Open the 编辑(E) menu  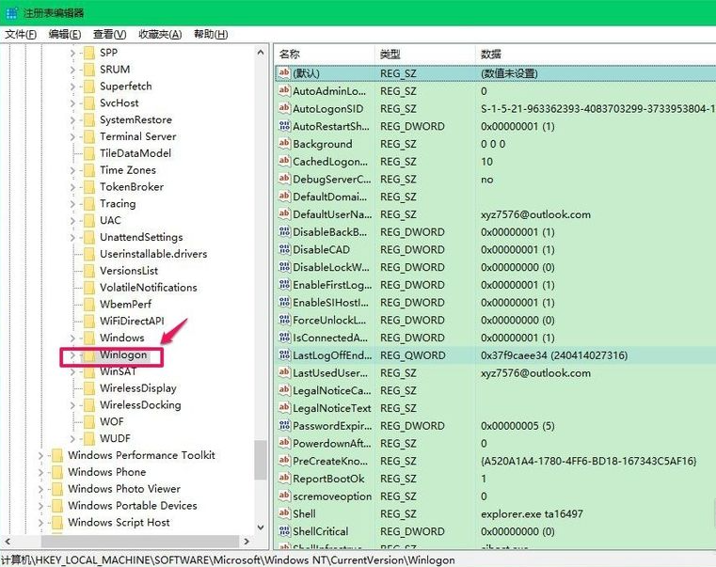[65, 34]
